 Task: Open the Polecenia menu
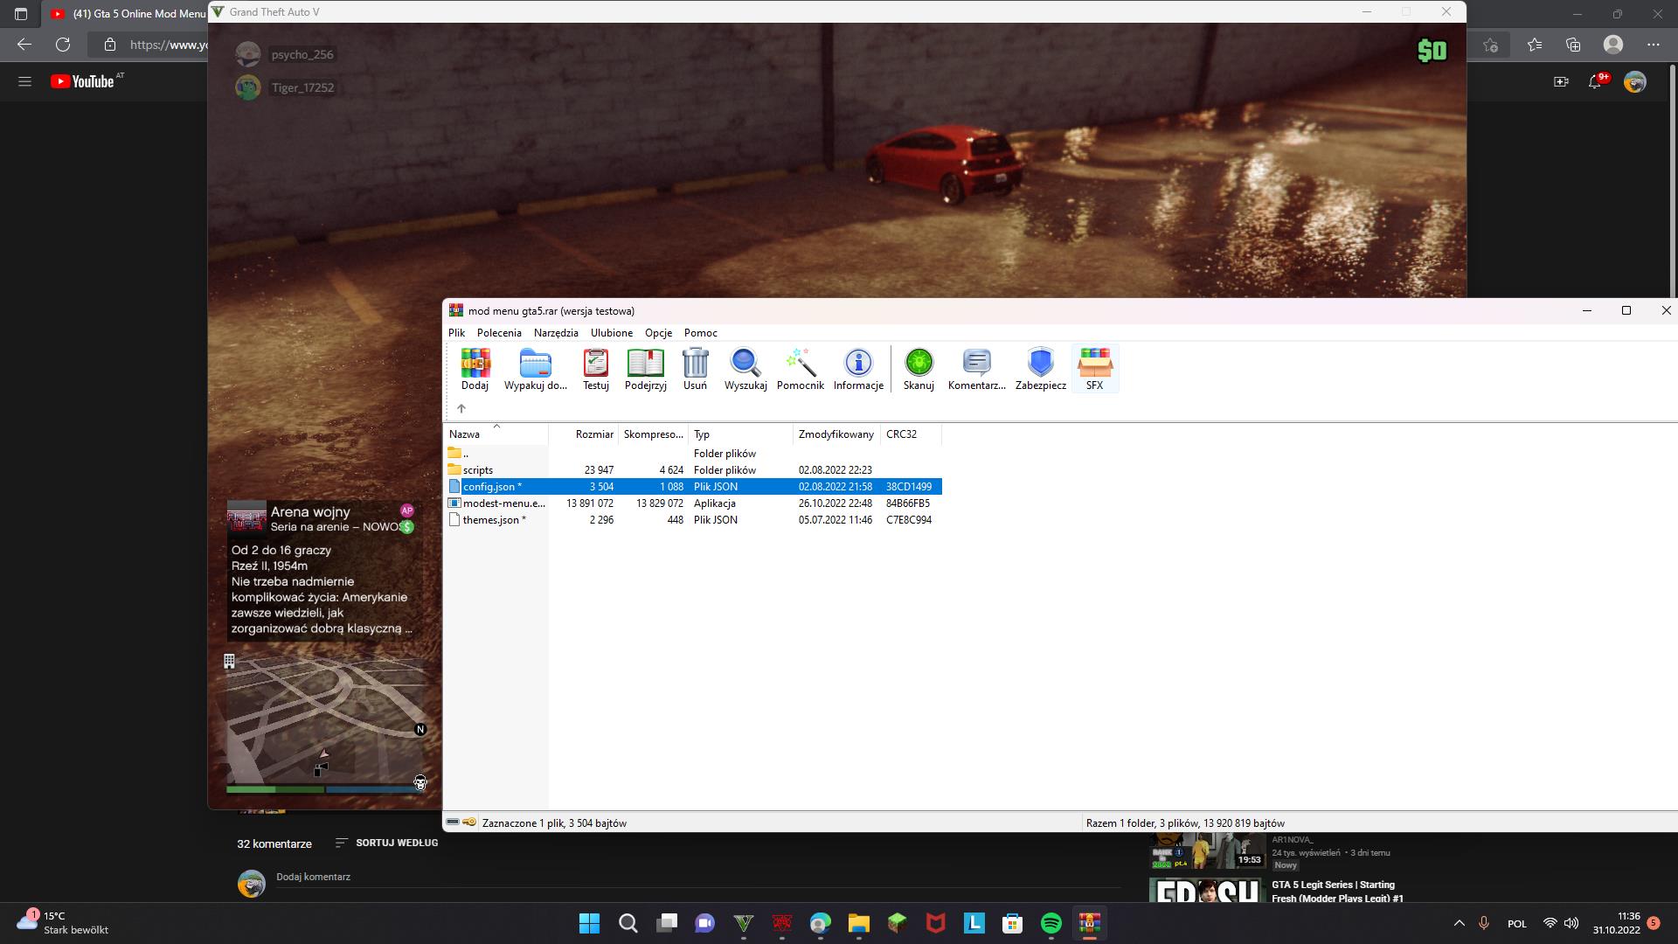499,333
